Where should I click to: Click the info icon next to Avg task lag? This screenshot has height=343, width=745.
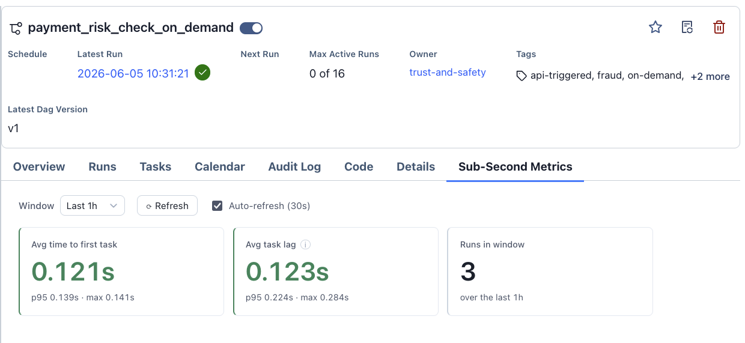[x=305, y=244]
